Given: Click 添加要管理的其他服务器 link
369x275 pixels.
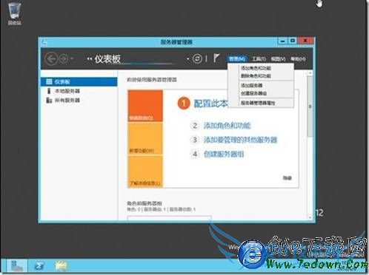Looking at the screenshot, I should click(240, 140).
